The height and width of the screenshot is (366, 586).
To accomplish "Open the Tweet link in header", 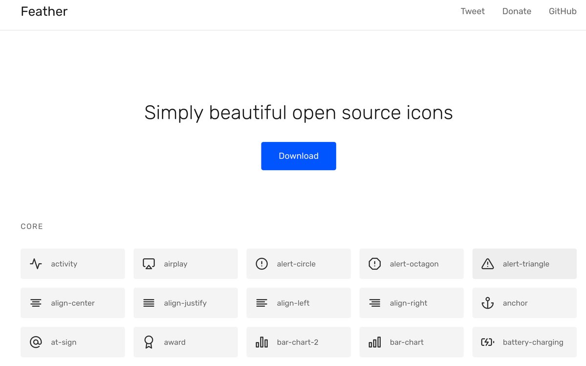I will [x=473, y=11].
